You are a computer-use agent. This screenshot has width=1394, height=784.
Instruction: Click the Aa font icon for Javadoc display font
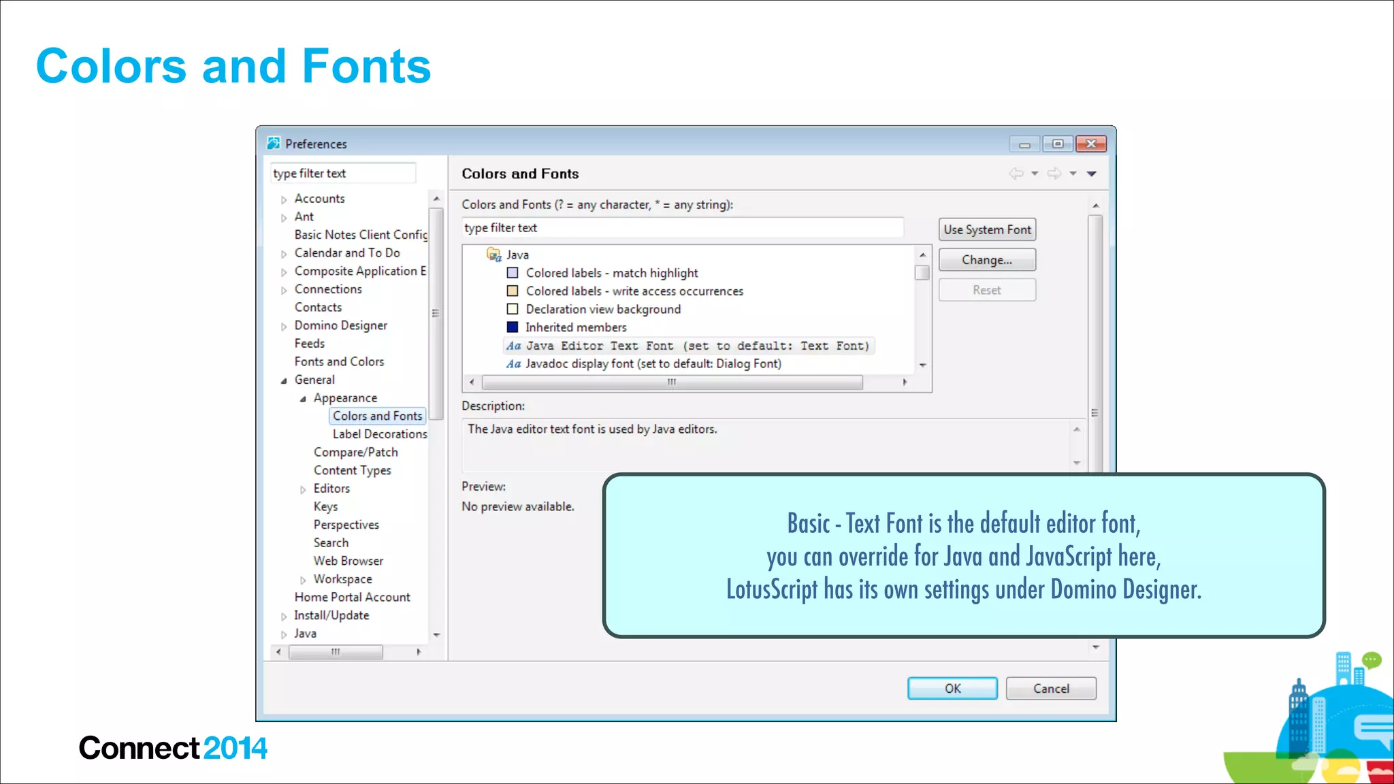[x=513, y=364]
